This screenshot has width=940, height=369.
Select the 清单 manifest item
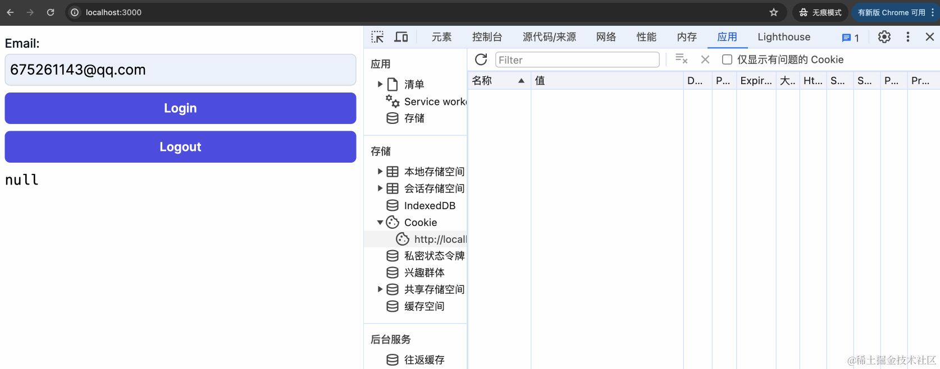click(414, 85)
